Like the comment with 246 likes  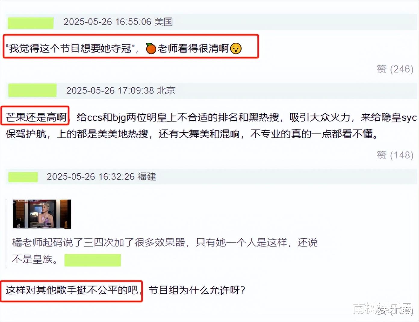coord(395,69)
